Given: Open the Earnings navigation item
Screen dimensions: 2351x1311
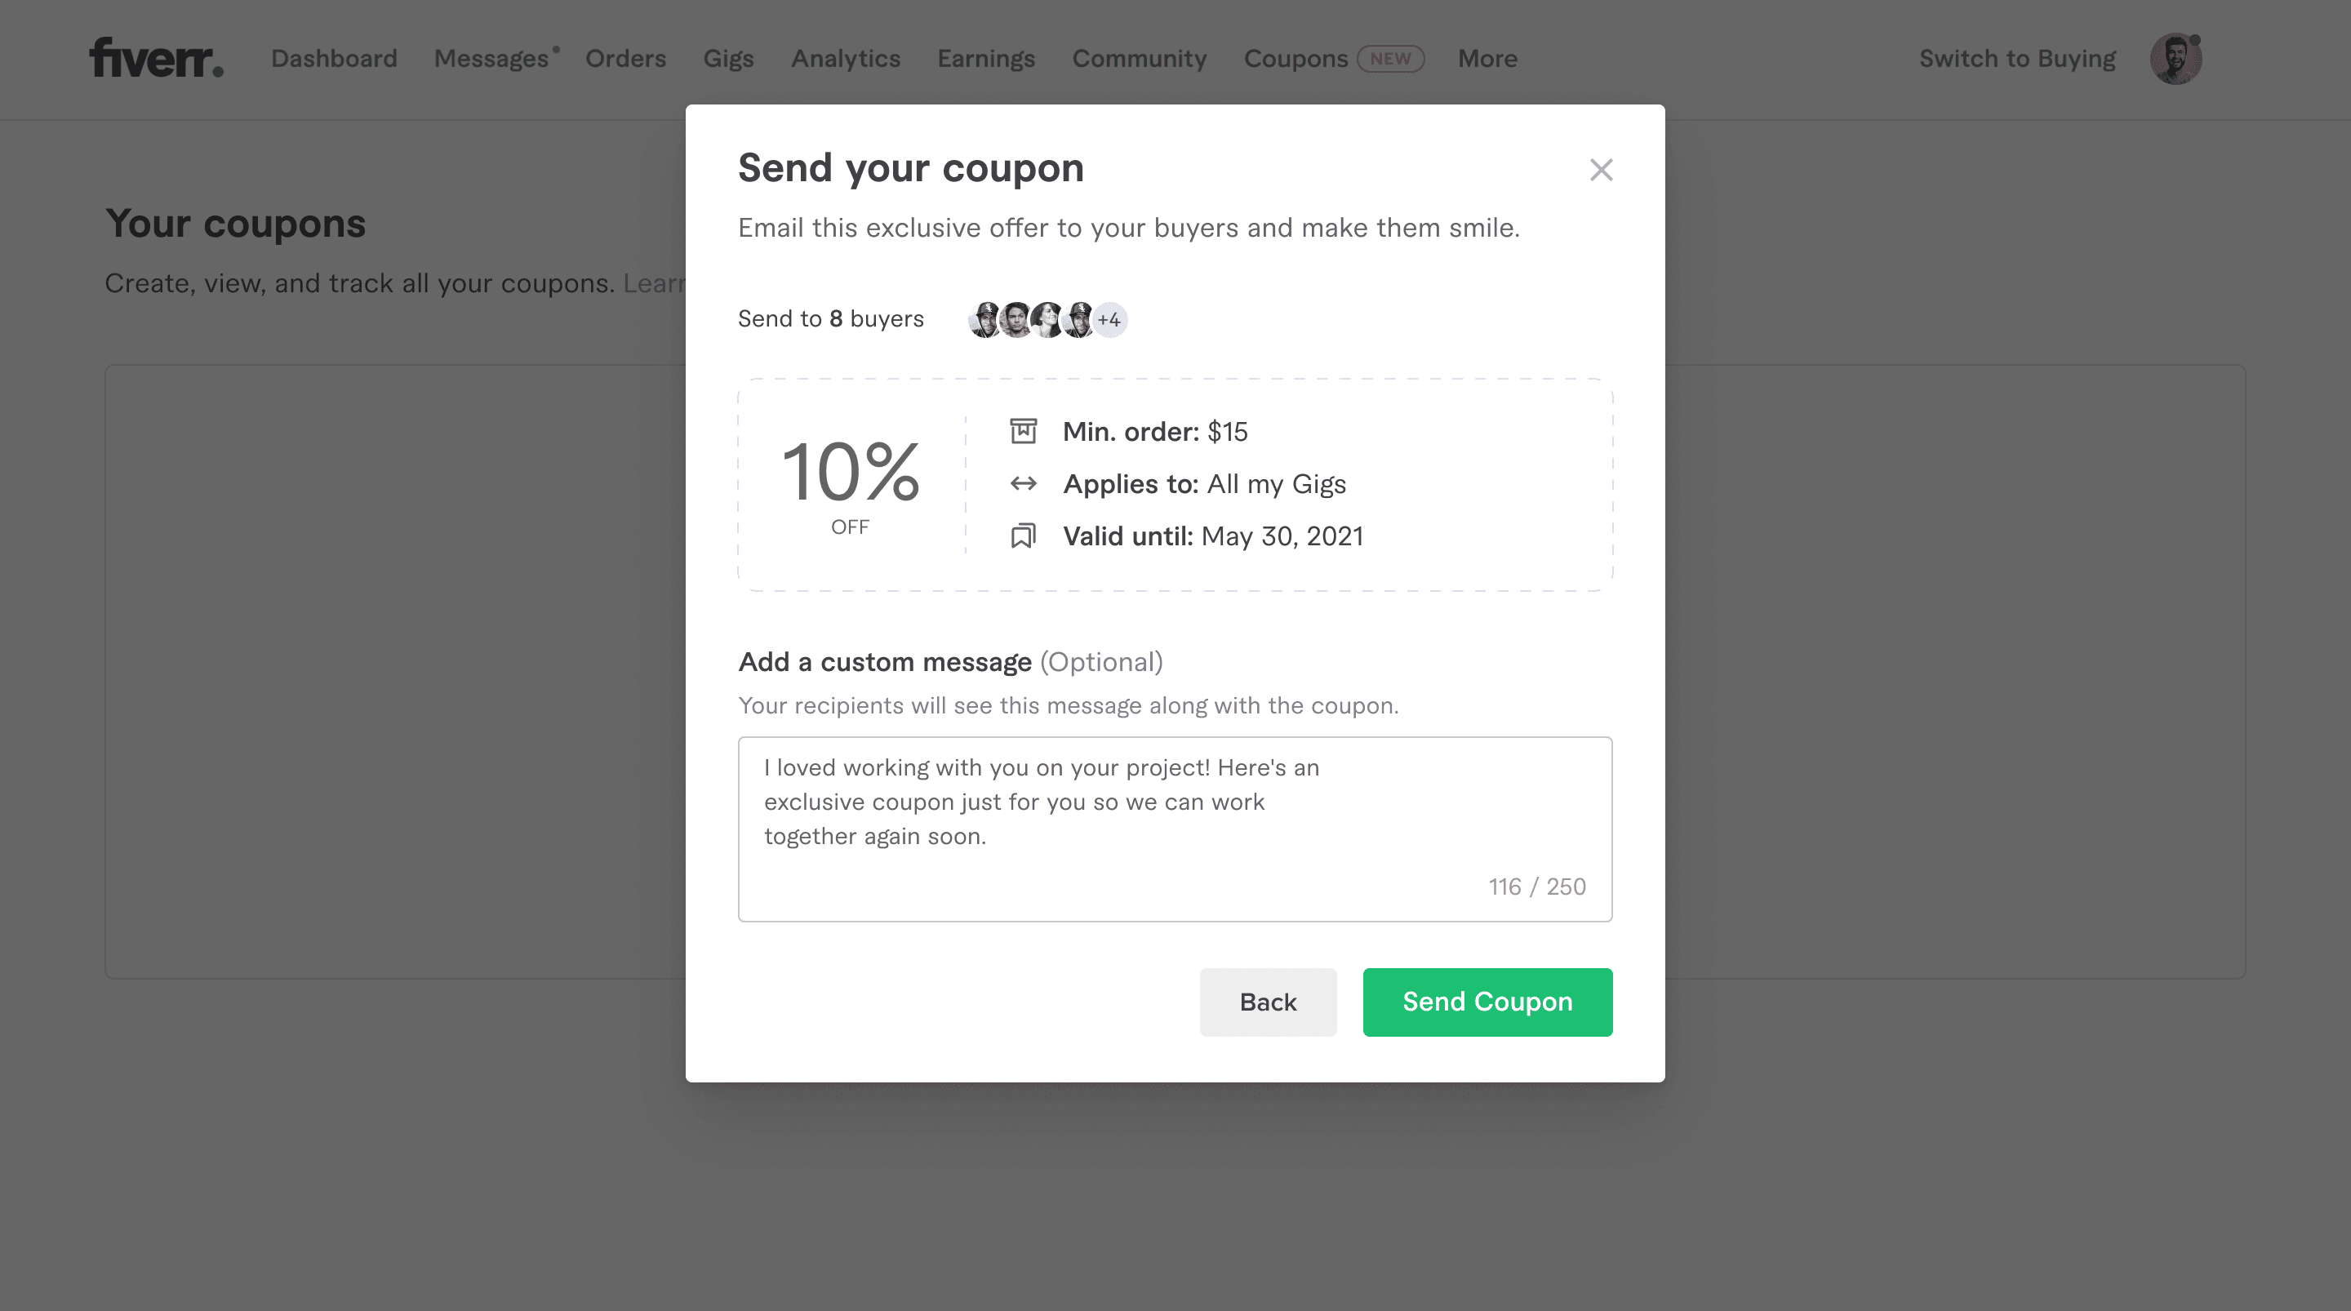Looking at the screenshot, I should click(x=985, y=59).
